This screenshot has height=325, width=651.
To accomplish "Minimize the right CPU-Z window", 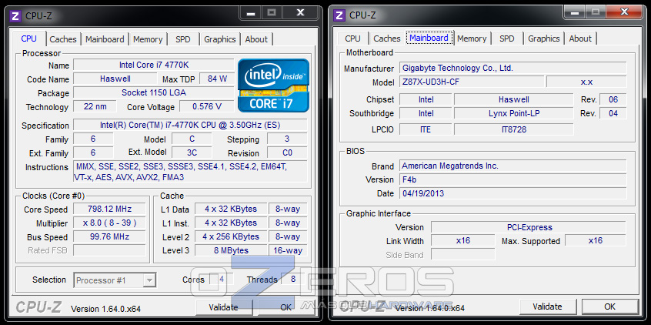I will point(575,12).
